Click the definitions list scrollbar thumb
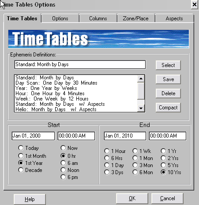 point(141,91)
